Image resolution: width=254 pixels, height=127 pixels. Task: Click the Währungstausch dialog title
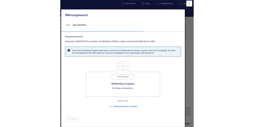tap(77, 15)
